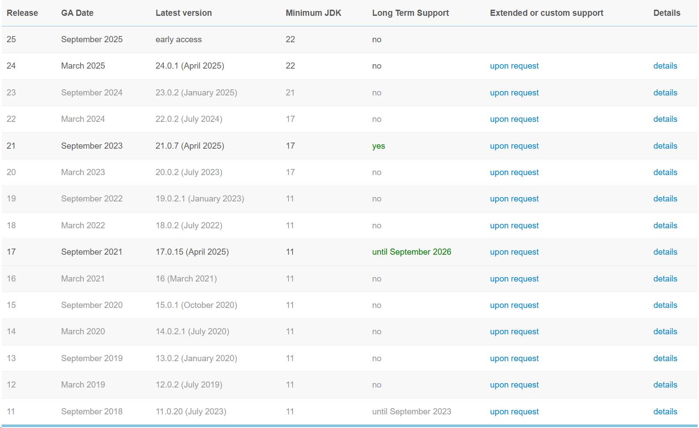
Task: Open details for release 15
Action: (665, 305)
